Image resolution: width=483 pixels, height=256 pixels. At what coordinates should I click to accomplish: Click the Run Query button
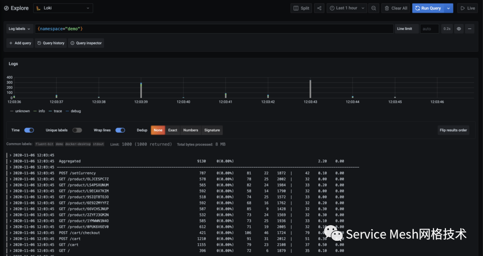[x=428, y=8]
